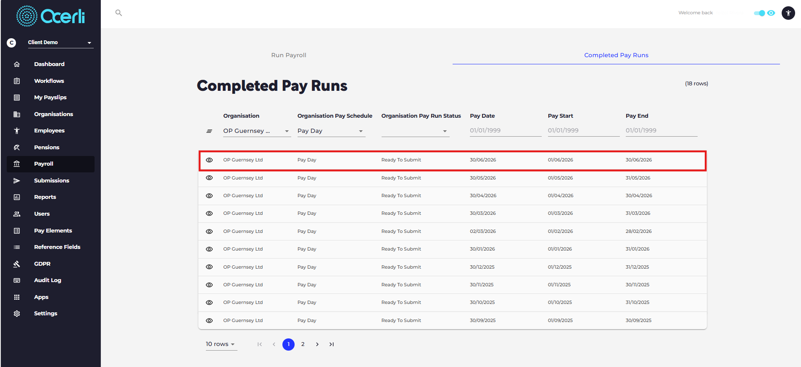Click the search magnifier icon
This screenshot has height=367, width=801.
coord(119,13)
